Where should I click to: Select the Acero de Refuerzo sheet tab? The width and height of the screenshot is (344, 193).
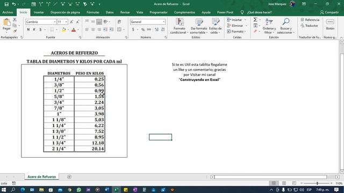(x=42, y=176)
